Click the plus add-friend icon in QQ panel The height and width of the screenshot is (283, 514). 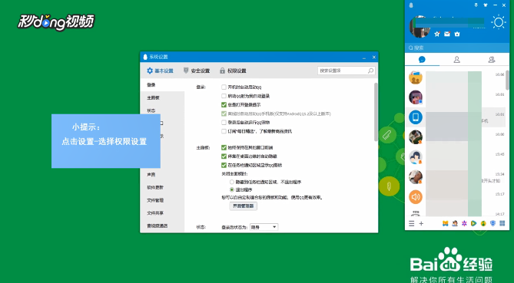(421, 223)
